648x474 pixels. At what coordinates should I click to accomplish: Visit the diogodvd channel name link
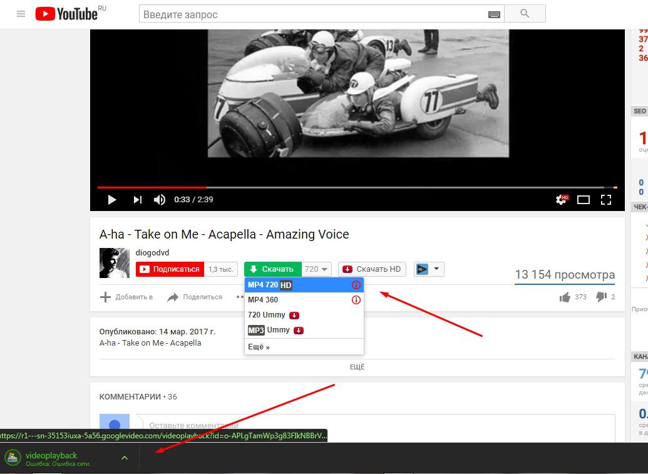click(152, 252)
